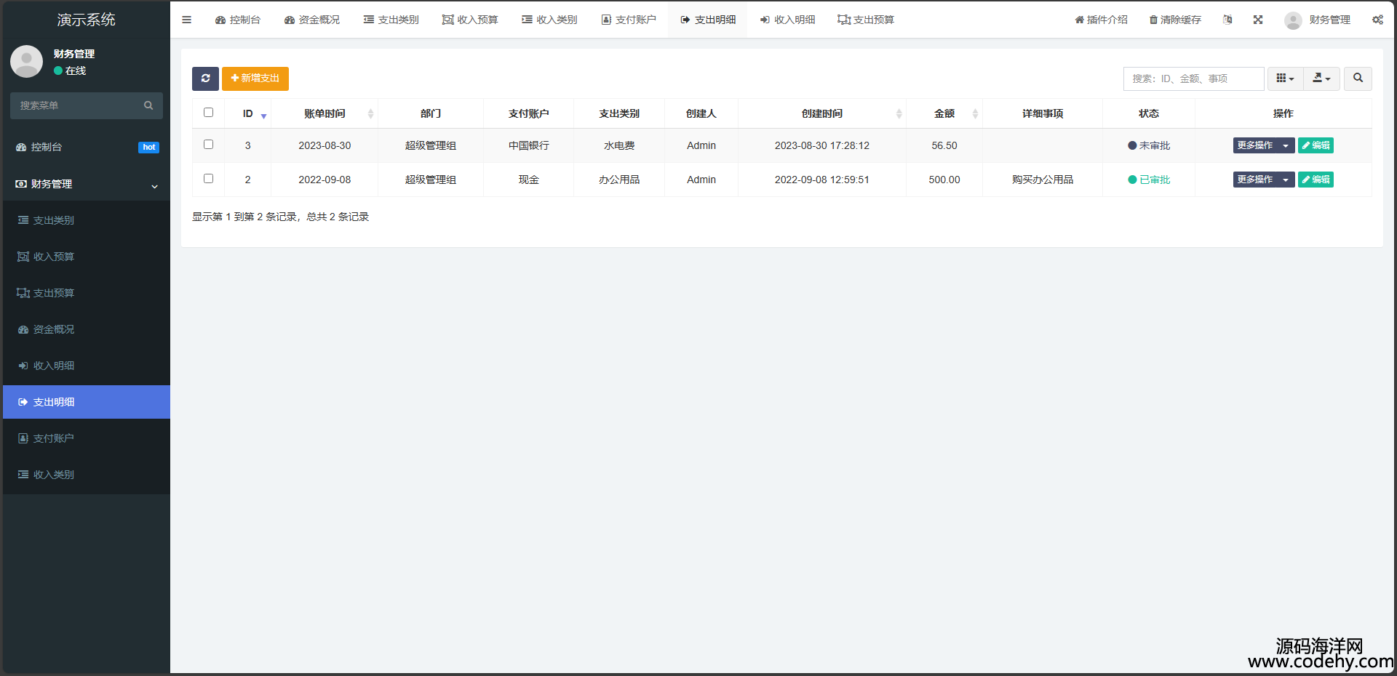Screen dimensions: 1397x676
Task: Click the 新增支出 button
Action: click(x=255, y=79)
